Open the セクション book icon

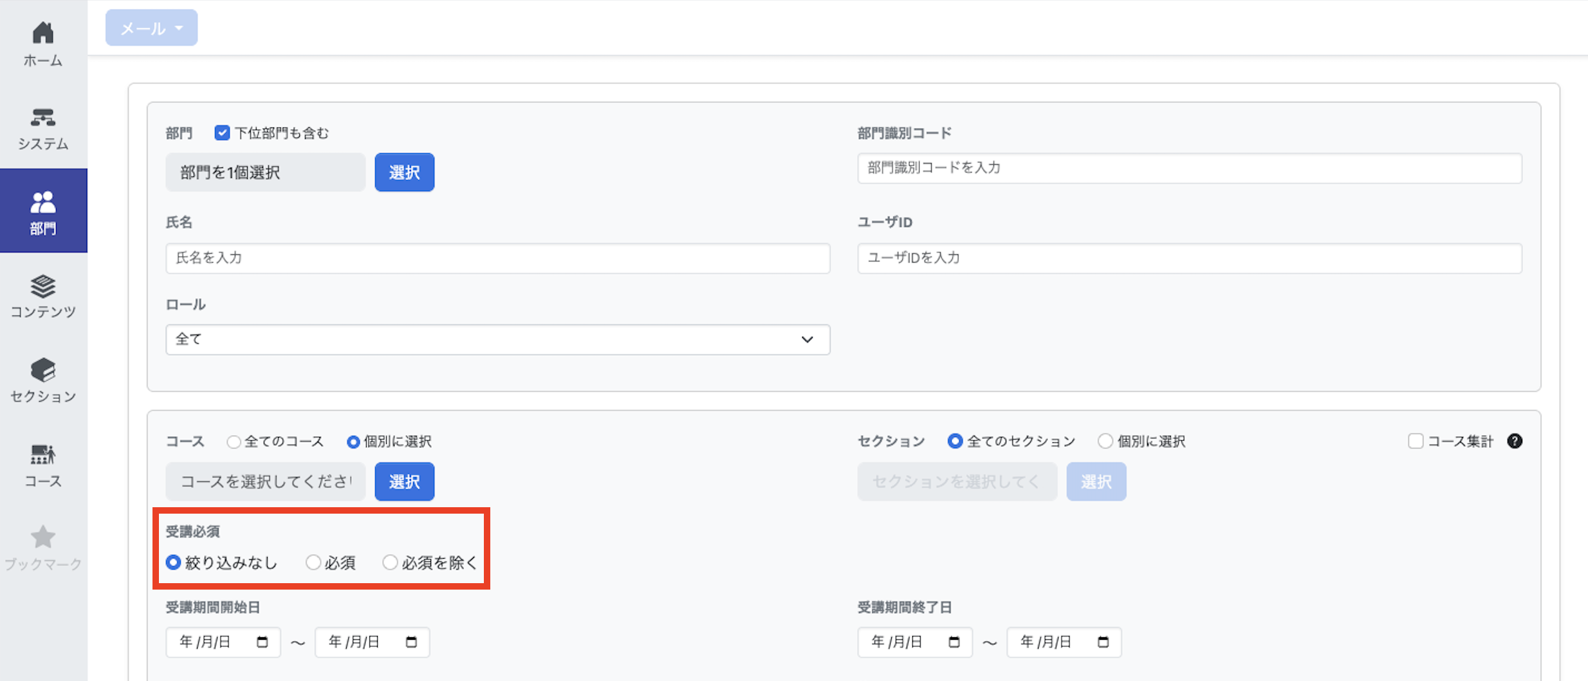[x=43, y=370]
